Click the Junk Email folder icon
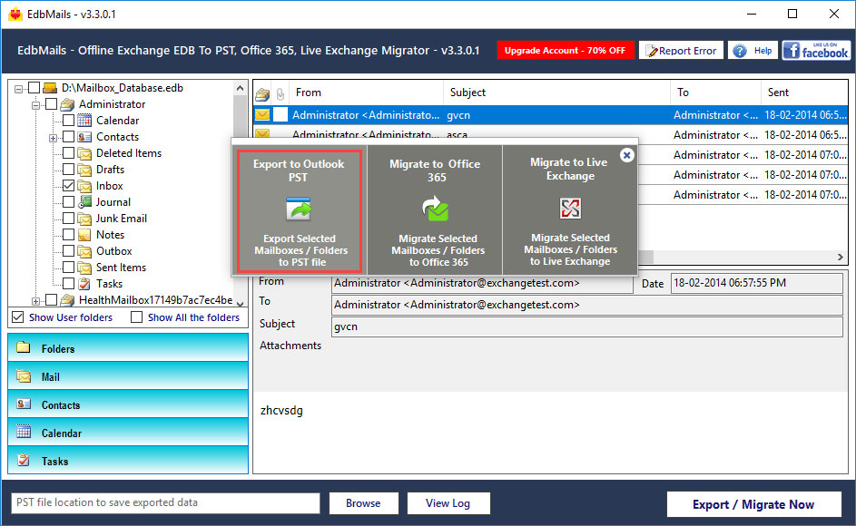The image size is (856, 526). click(x=84, y=219)
